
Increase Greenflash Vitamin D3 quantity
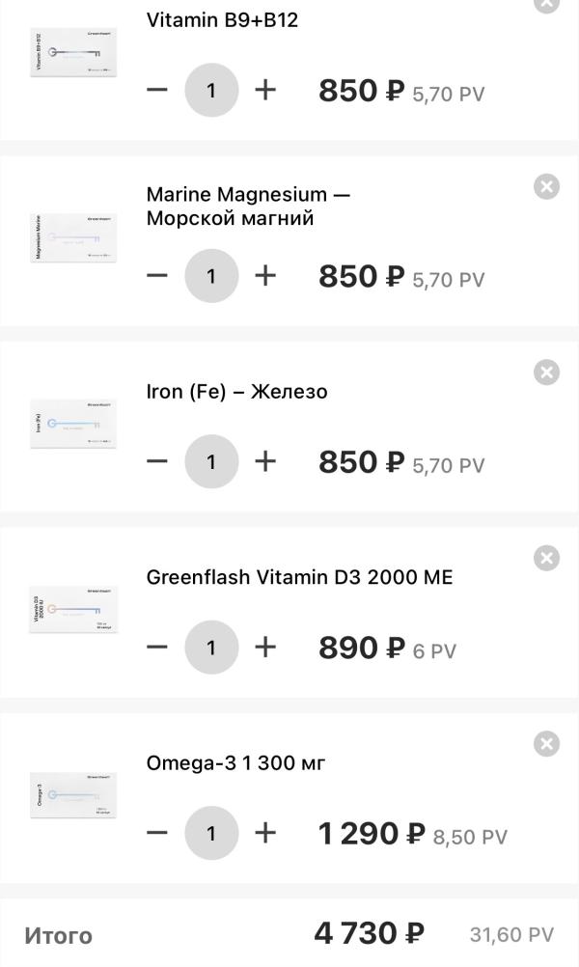(265, 647)
